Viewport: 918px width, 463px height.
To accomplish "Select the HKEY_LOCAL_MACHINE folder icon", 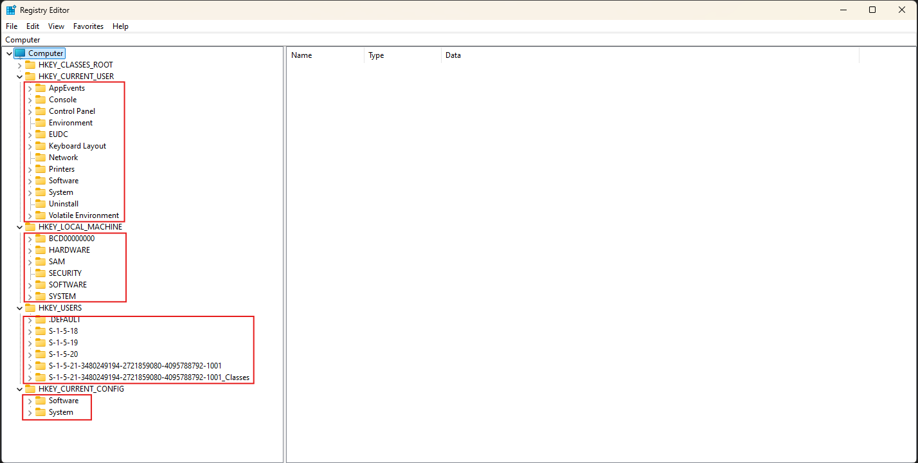I will coord(30,227).
